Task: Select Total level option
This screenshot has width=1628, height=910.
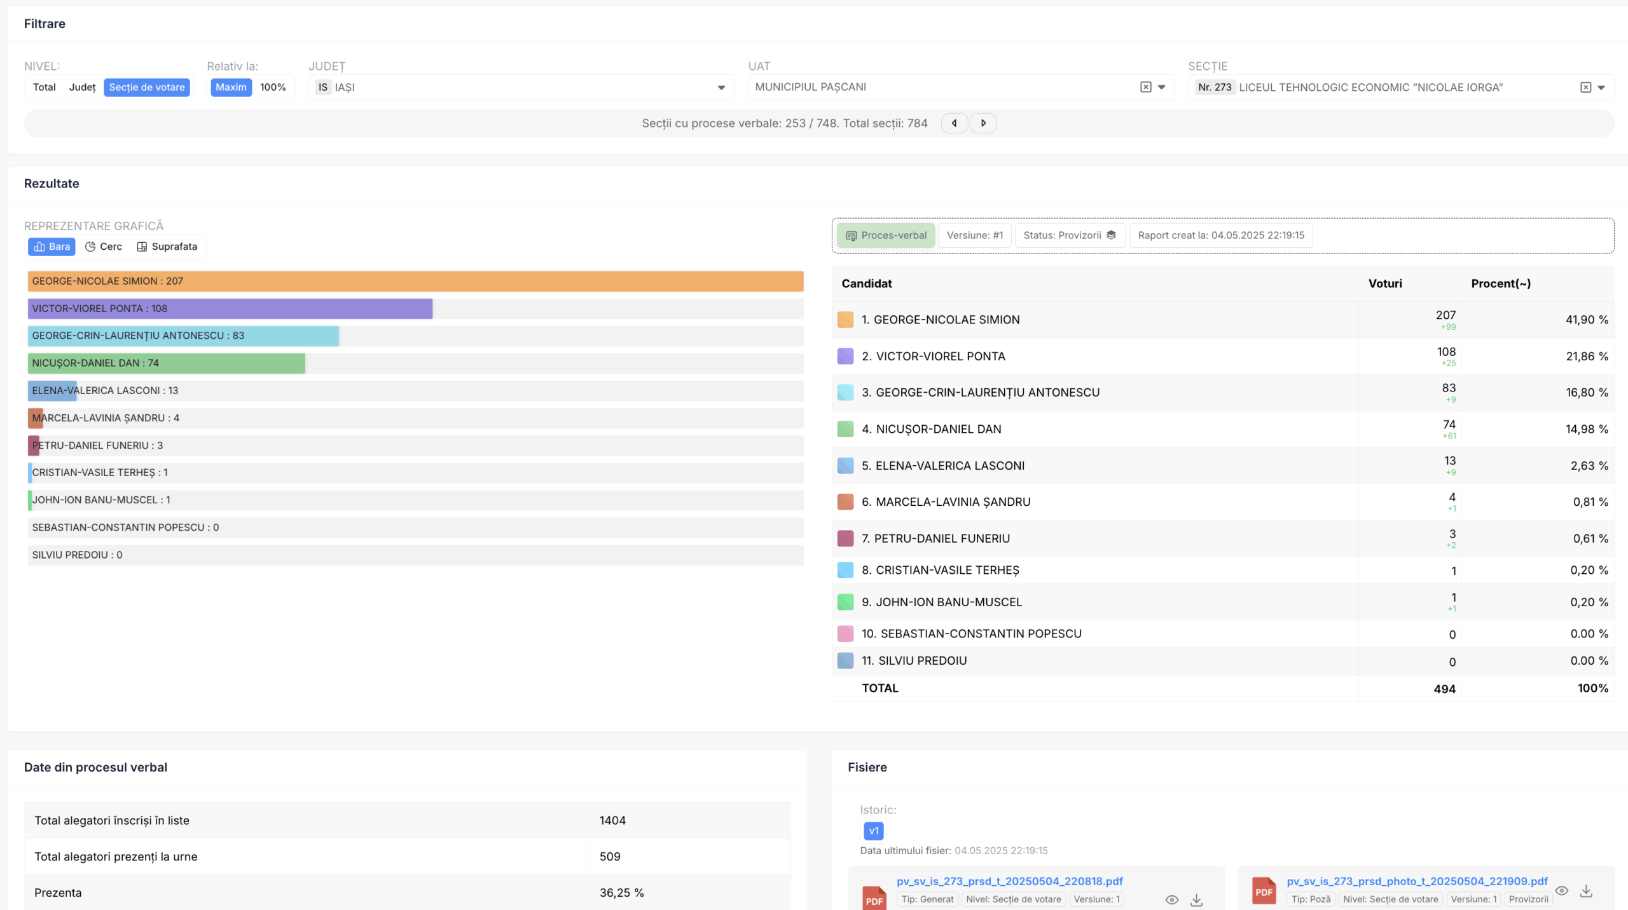Action: coord(45,87)
